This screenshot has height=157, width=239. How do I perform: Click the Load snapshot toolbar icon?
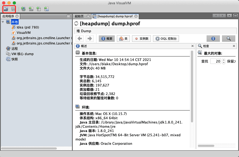pos(6,9)
